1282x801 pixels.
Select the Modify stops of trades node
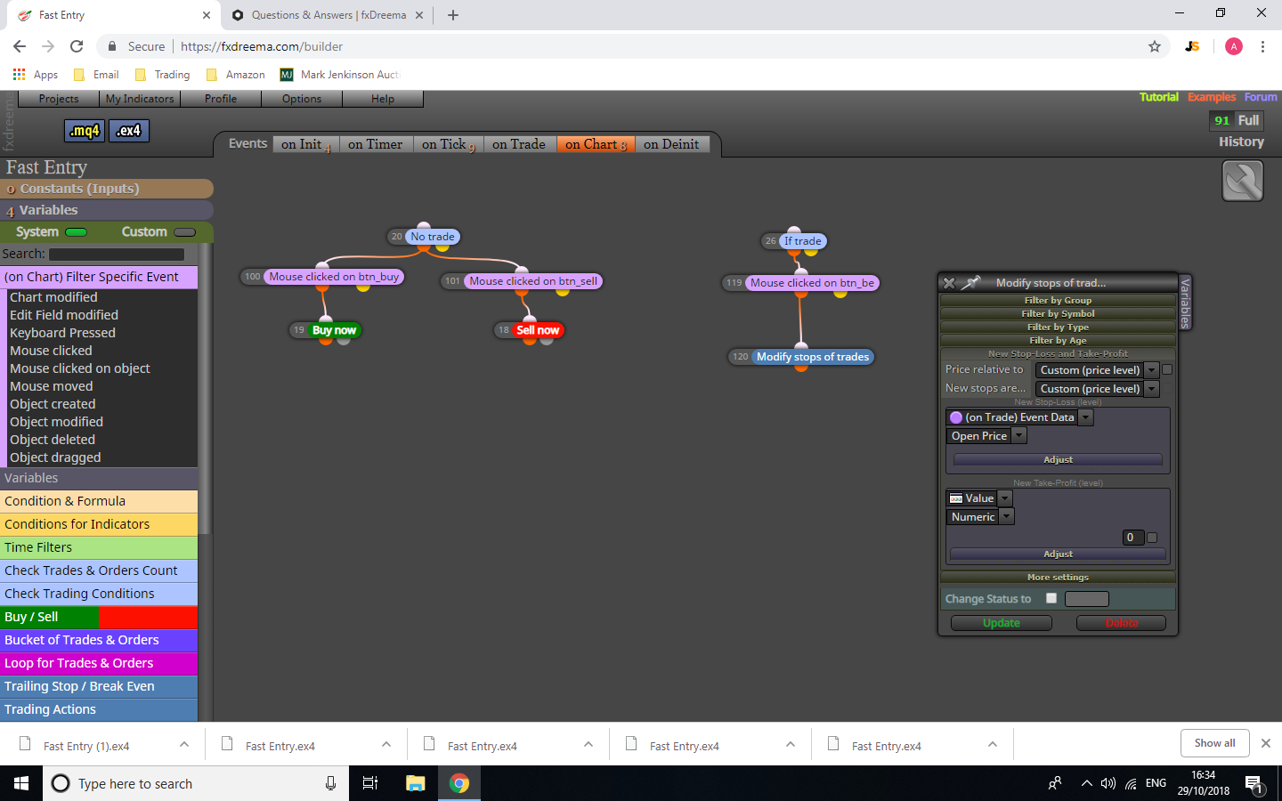point(812,357)
